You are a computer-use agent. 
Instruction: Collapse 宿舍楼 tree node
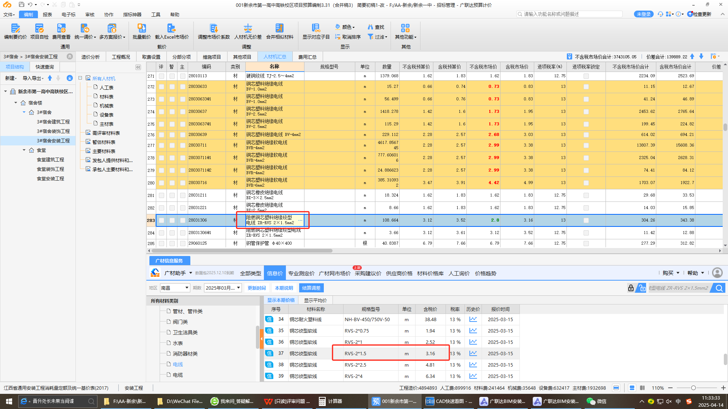(x=16, y=103)
